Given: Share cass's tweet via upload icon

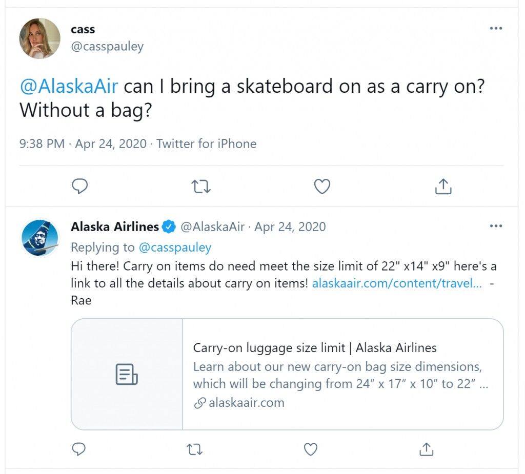Looking at the screenshot, I should point(443,186).
